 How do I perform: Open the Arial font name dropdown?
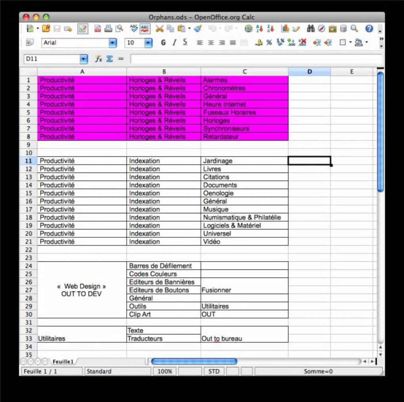(112, 43)
